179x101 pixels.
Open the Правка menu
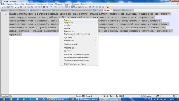tap(10, 4)
